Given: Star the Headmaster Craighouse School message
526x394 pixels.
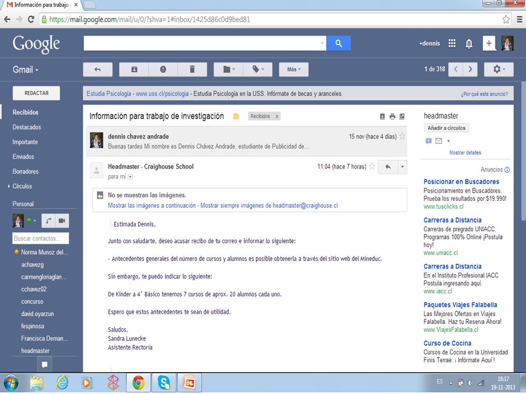Looking at the screenshot, I should point(371,166).
